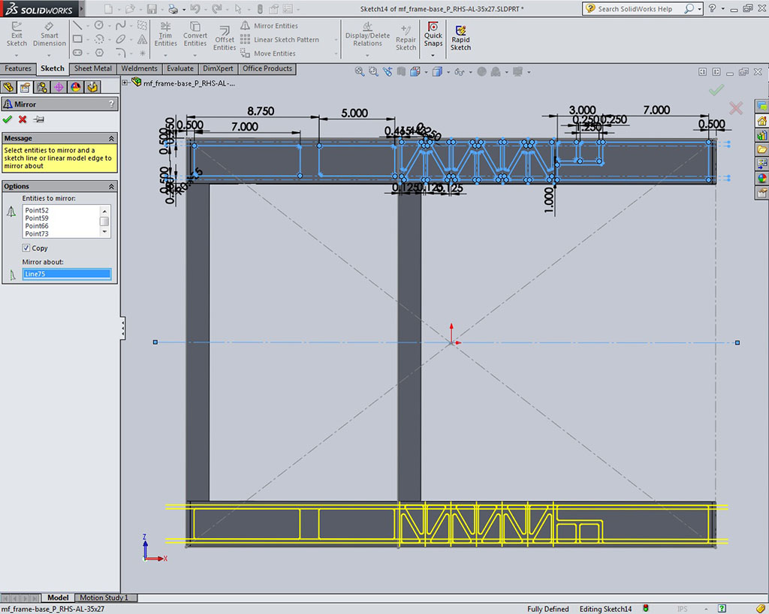Switch to the Motion Study 1 tab

(104, 597)
